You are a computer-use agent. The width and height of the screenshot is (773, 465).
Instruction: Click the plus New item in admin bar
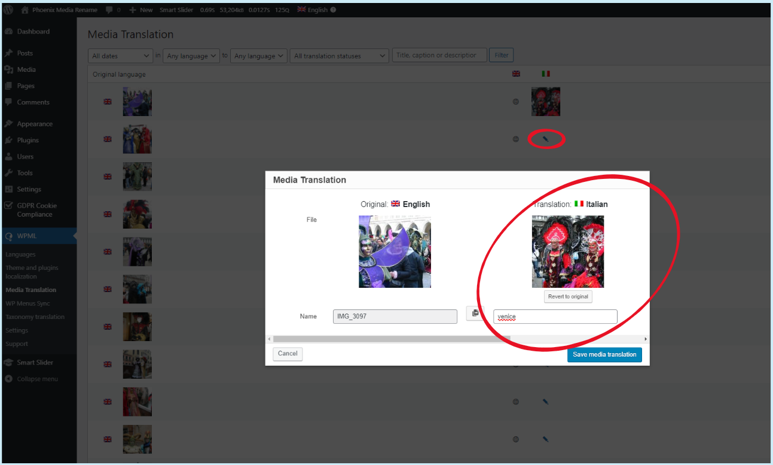(141, 10)
